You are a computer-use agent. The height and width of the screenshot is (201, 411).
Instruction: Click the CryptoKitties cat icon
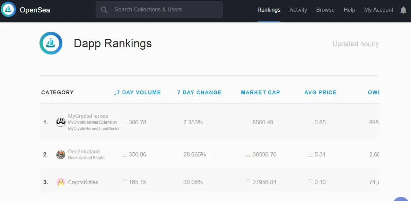click(61, 182)
